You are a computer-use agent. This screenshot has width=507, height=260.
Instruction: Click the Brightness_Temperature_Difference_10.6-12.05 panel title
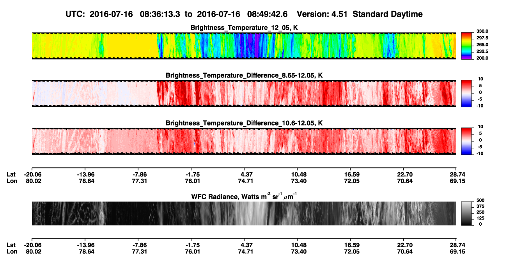click(x=244, y=123)
